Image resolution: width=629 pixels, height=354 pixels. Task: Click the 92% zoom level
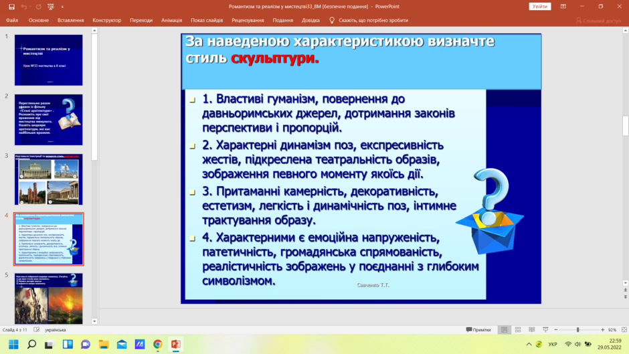coord(612,330)
